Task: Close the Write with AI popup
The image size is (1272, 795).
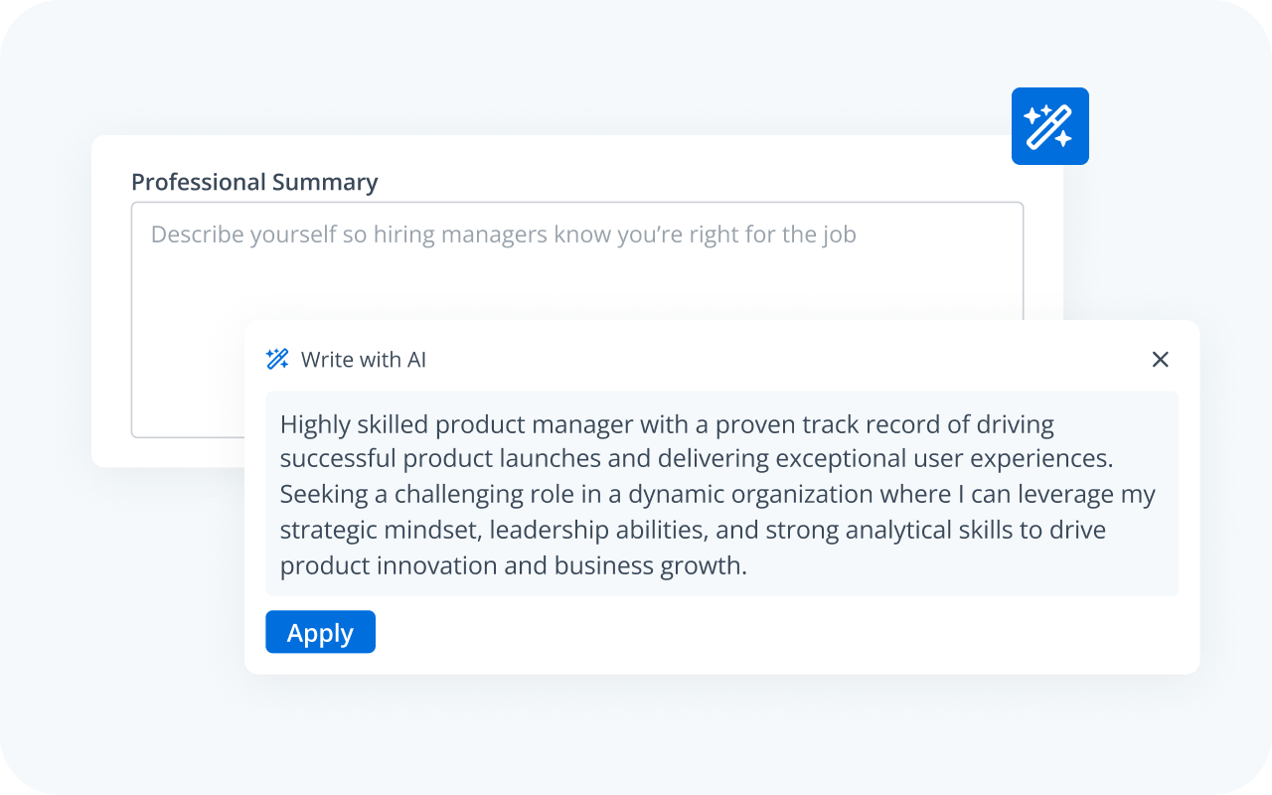Action: click(x=1160, y=360)
